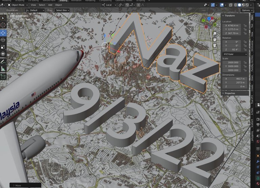
Task: Open the Object menu
Action: click(58, 5)
